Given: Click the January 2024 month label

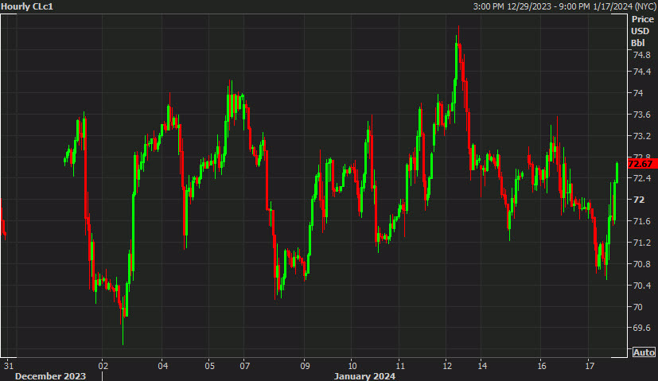Looking at the screenshot, I should (x=364, y=376).
